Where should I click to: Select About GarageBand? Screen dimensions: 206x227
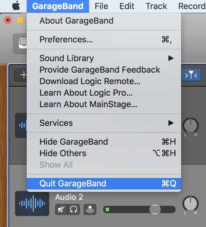(x=104, y=21)
